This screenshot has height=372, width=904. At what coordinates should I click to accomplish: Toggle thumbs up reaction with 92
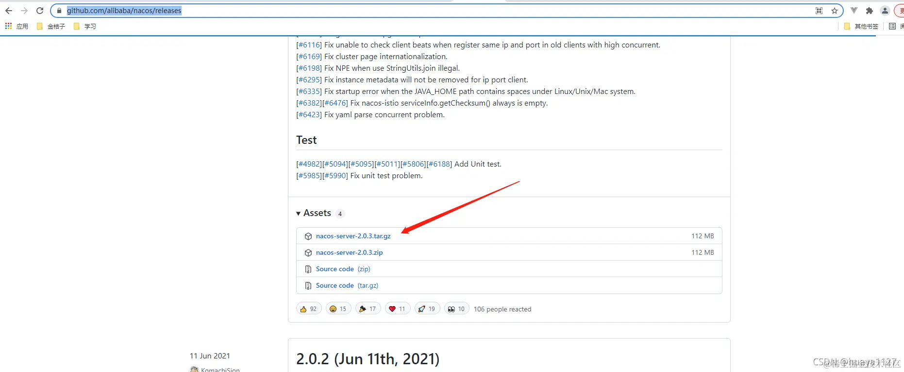309,309
